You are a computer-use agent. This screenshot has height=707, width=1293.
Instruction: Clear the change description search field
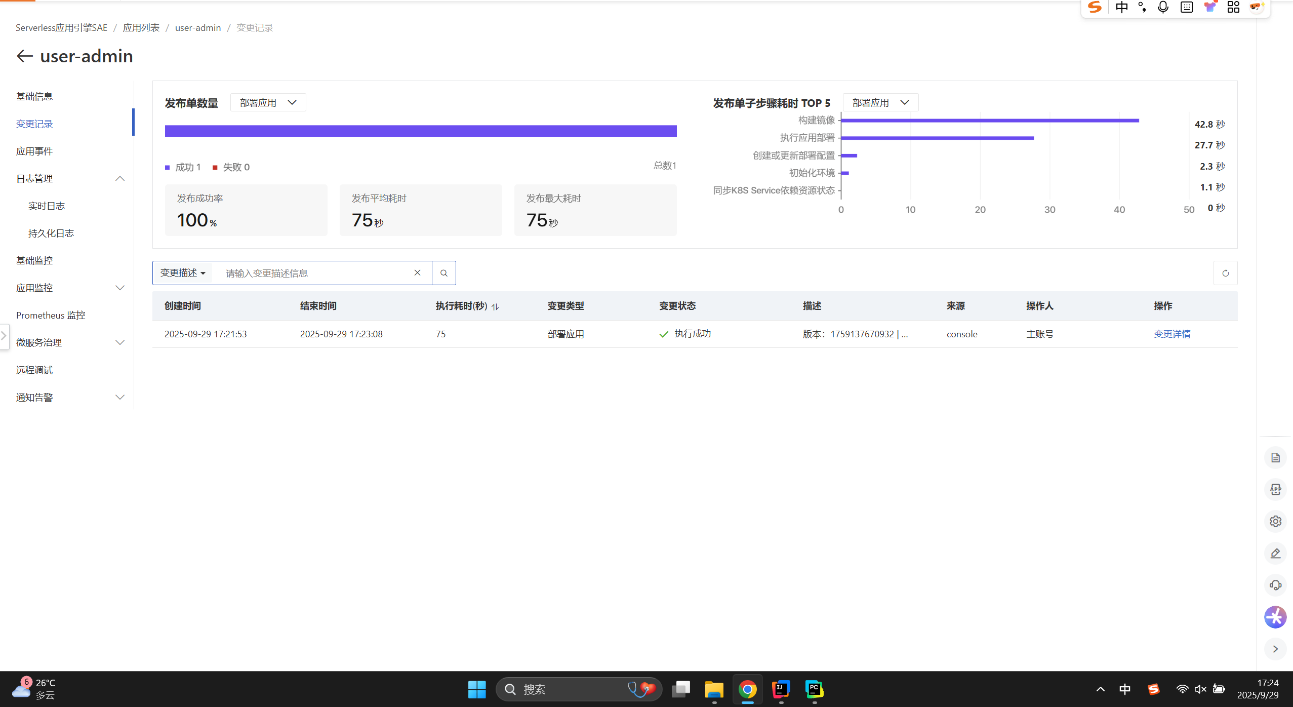[417, 273]
